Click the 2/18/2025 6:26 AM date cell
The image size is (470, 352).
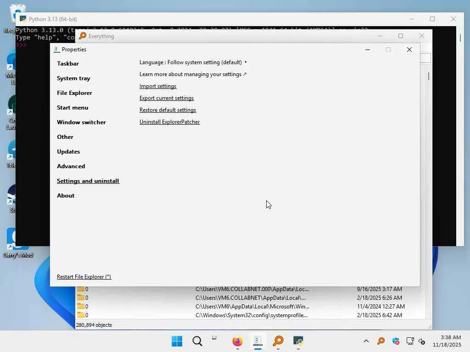click(x=379, y=298)
